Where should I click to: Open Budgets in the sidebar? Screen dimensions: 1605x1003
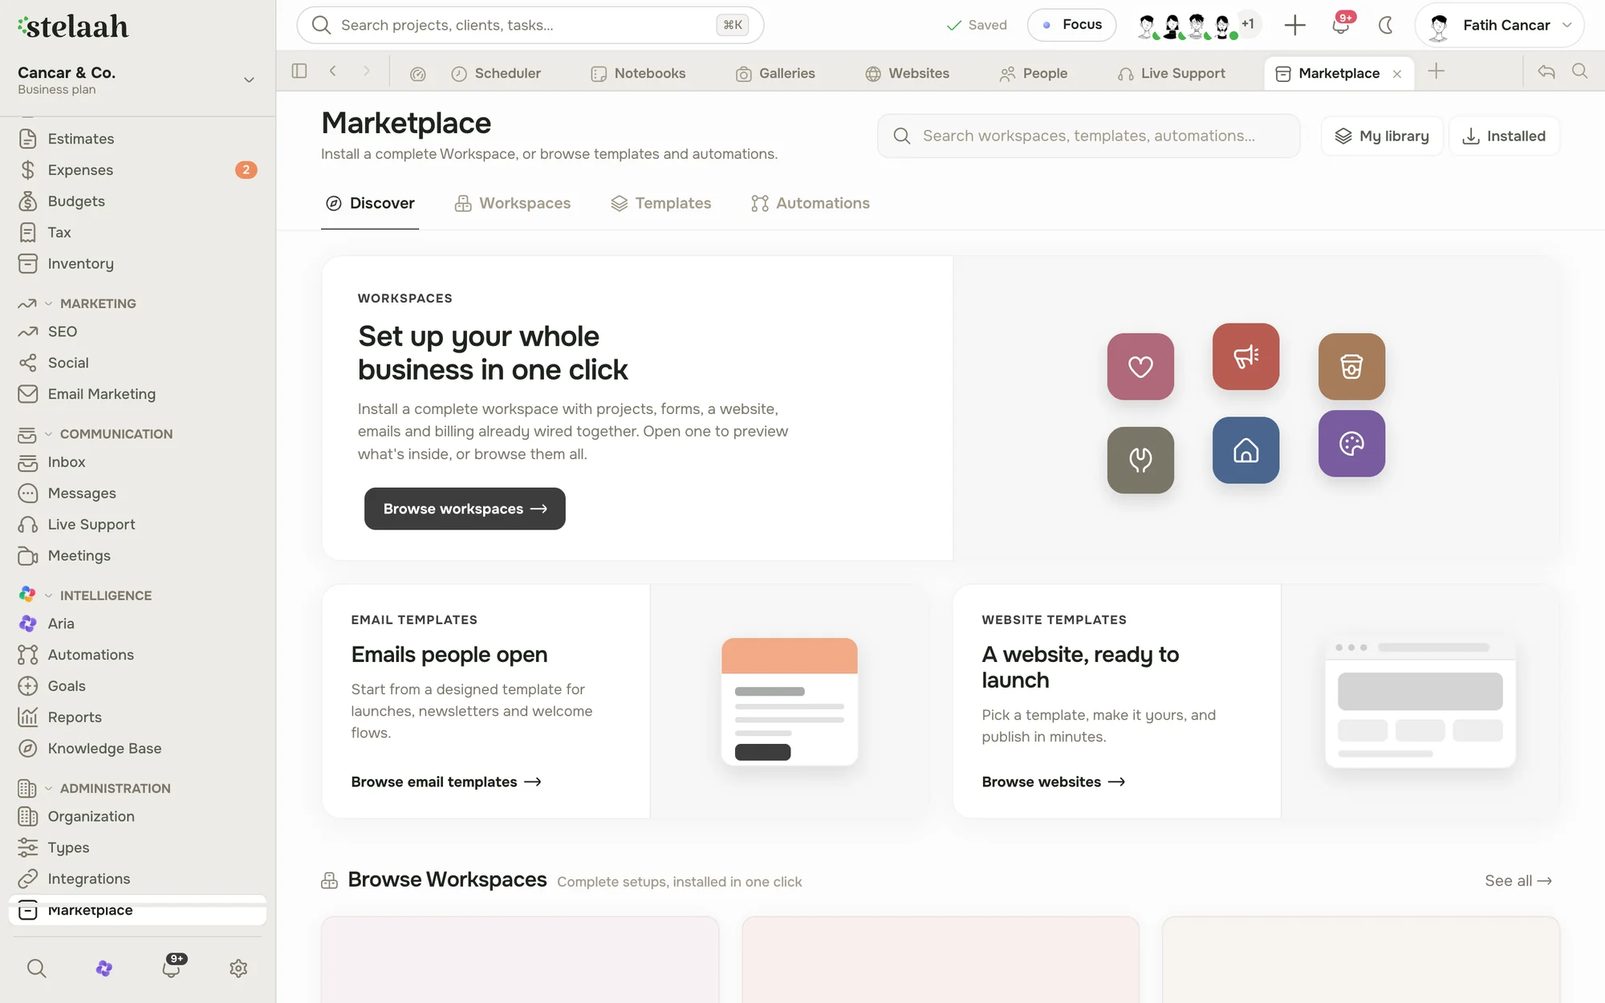[137, 201]
